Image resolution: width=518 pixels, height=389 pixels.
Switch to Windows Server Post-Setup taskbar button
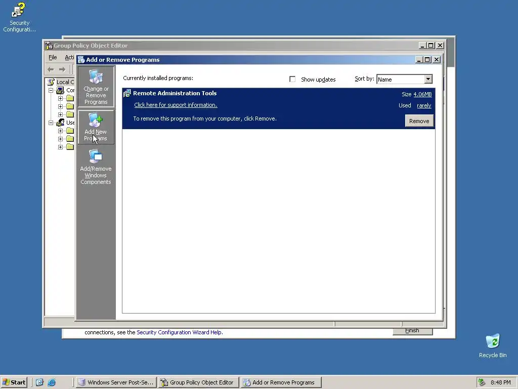point(116,382)
